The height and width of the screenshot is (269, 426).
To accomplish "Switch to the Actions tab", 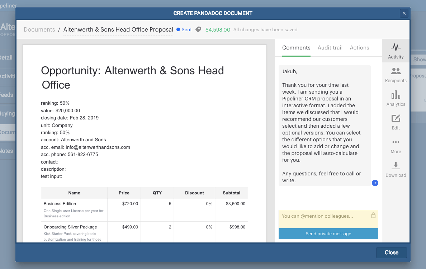I will (x=359, y=48).
